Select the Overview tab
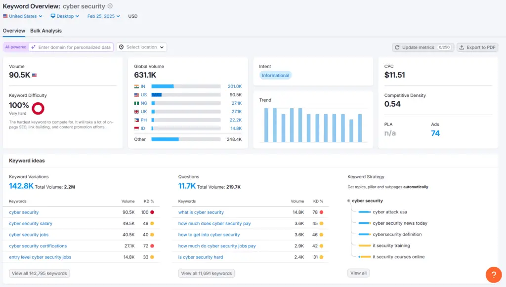506x287 pixels. pos(14,31)
